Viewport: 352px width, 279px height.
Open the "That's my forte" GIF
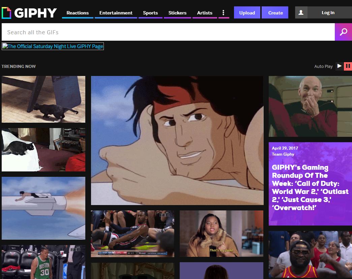point(221,234)
